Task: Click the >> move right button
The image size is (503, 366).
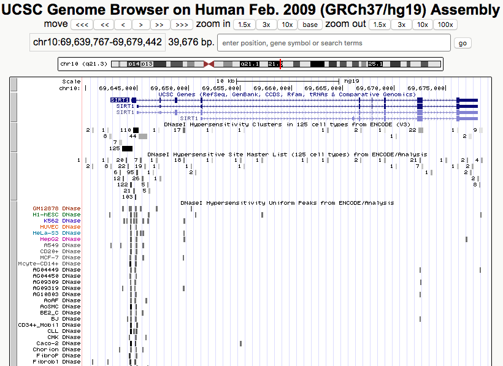Action: (160, 25)
